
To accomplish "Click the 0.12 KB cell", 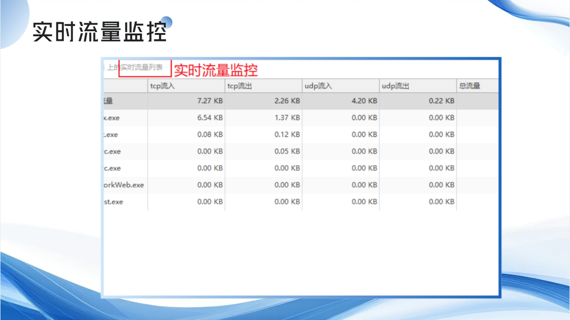I will pos(287,134).
